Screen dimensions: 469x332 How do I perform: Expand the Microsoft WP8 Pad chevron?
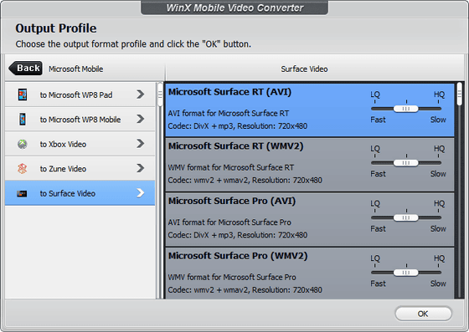point(141,94)
